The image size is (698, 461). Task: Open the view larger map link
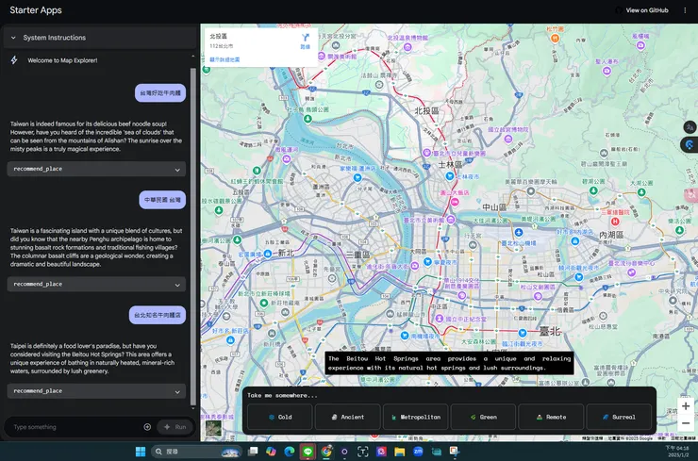coord(224,59)
